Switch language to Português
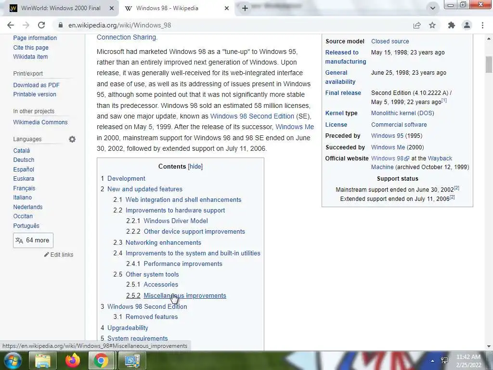The width and height of the screenshot is (493, 370). click(x=26, y=225)
